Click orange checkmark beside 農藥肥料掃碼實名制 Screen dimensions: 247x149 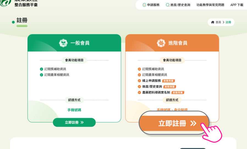point(139,93)
